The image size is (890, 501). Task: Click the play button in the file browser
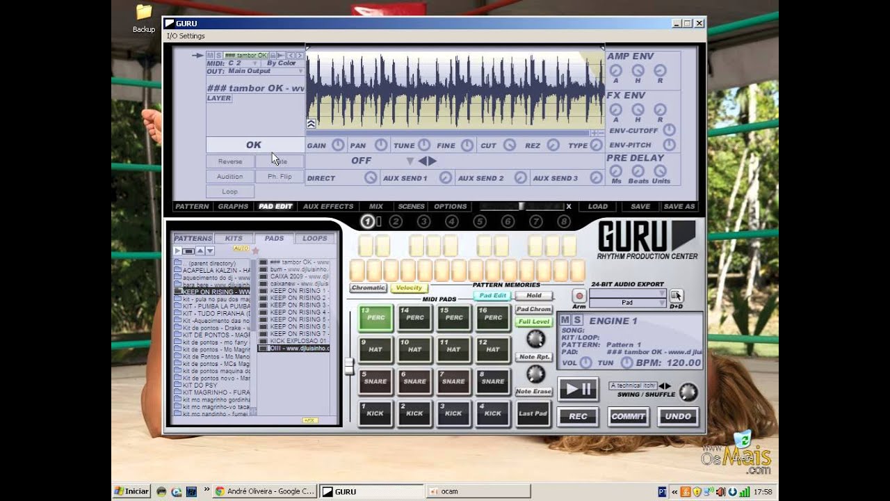pyautogui.click(x=177, y=250)
